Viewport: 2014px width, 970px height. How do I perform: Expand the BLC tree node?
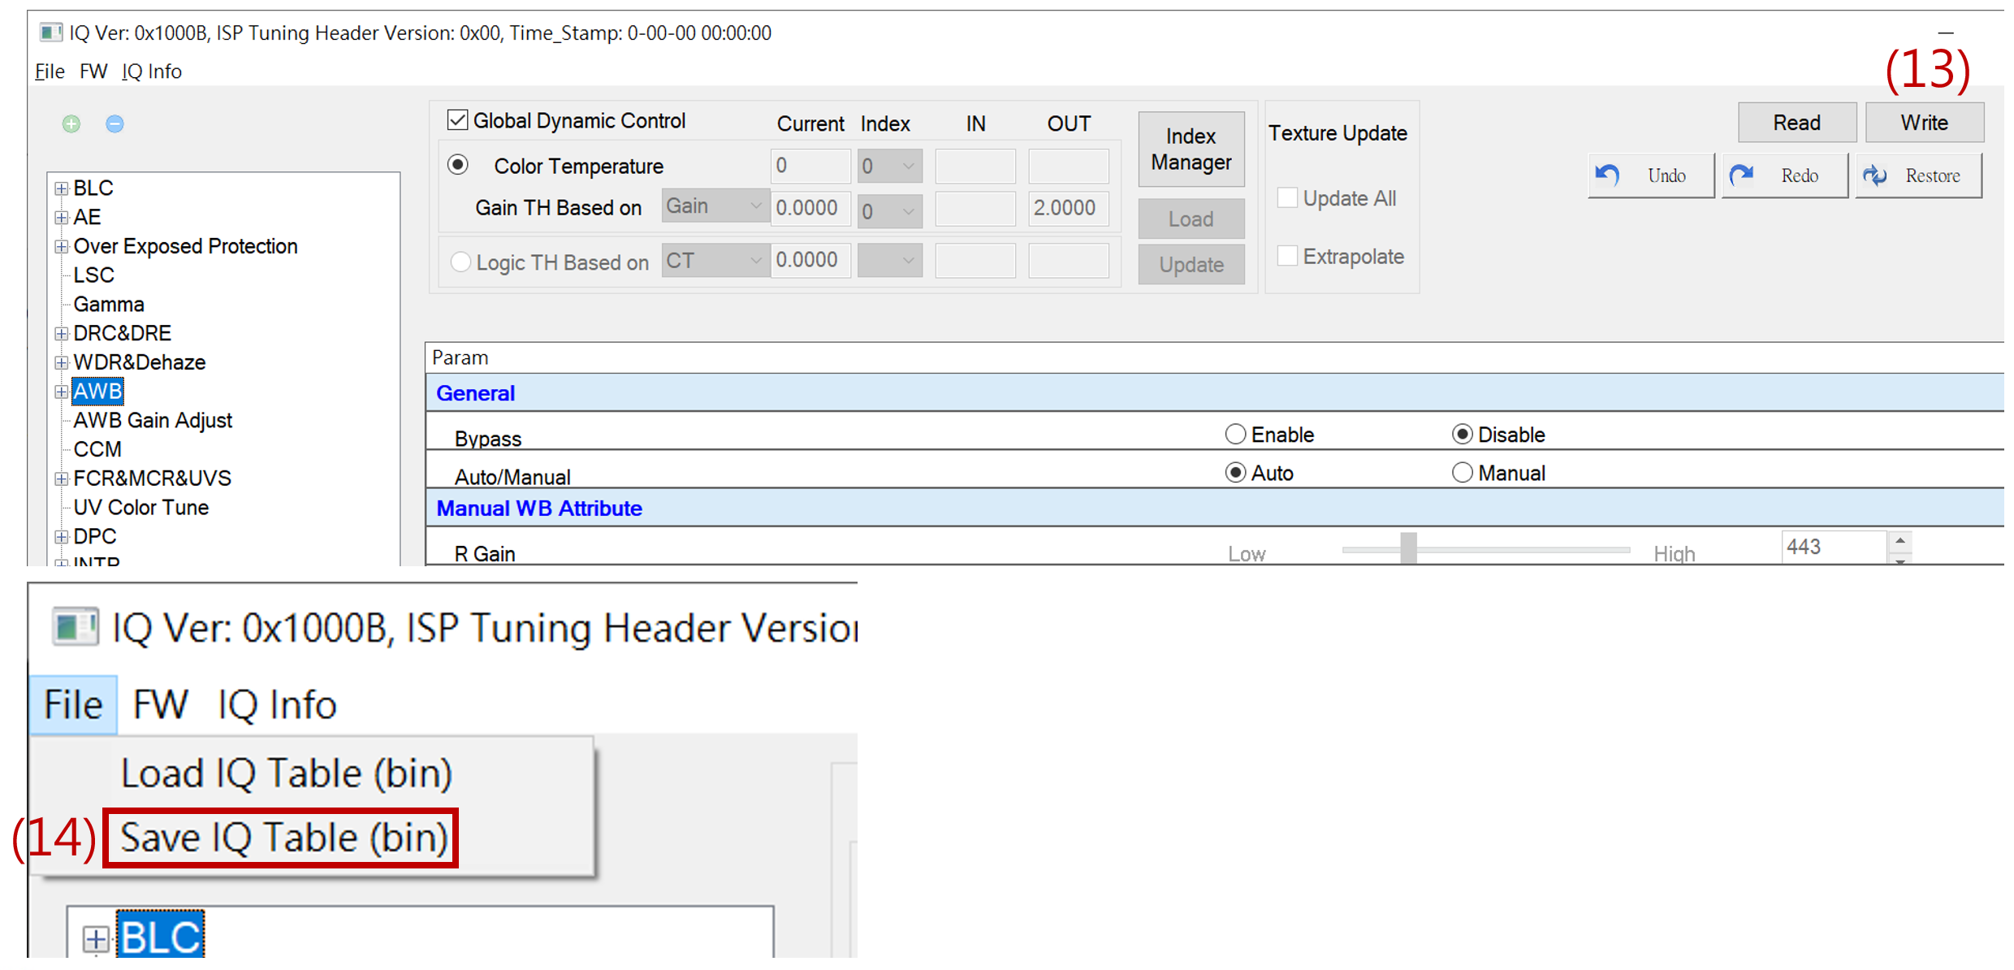[x=61, y=188]
